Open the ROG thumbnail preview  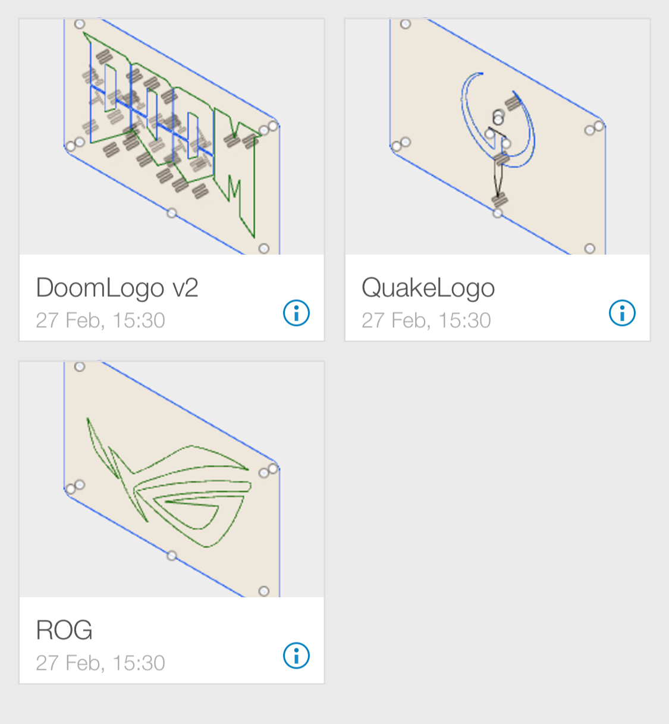click(x=171, y=479)
